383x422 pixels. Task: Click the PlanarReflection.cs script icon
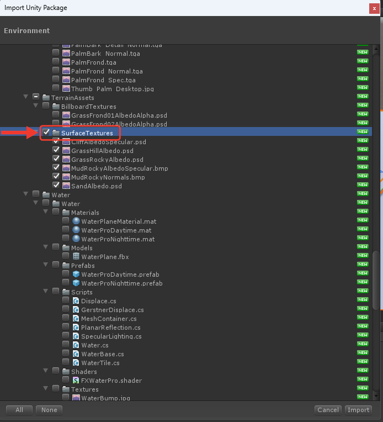coord(76,327)
